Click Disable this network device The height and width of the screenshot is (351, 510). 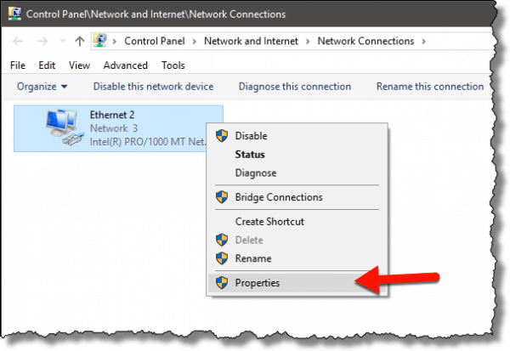pyautogui.click(x=153, y=87)
